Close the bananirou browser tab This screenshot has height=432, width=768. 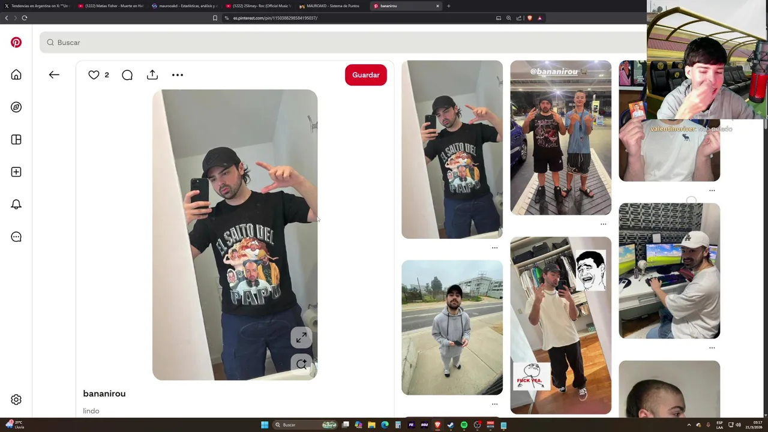tap(437, 6)
